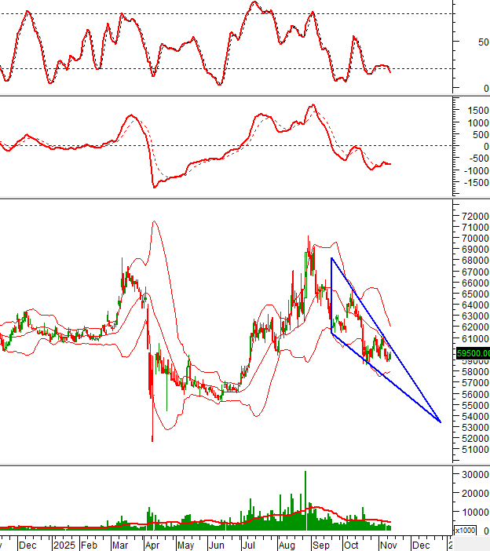This screenshot has height=551, width=490.
Task: Select the Jul label on time axis
Action: pyautogui.click(x=247, y=544)
